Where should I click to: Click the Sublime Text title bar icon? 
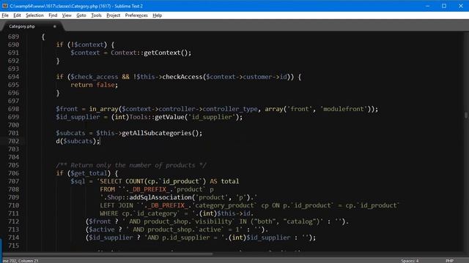5,6
